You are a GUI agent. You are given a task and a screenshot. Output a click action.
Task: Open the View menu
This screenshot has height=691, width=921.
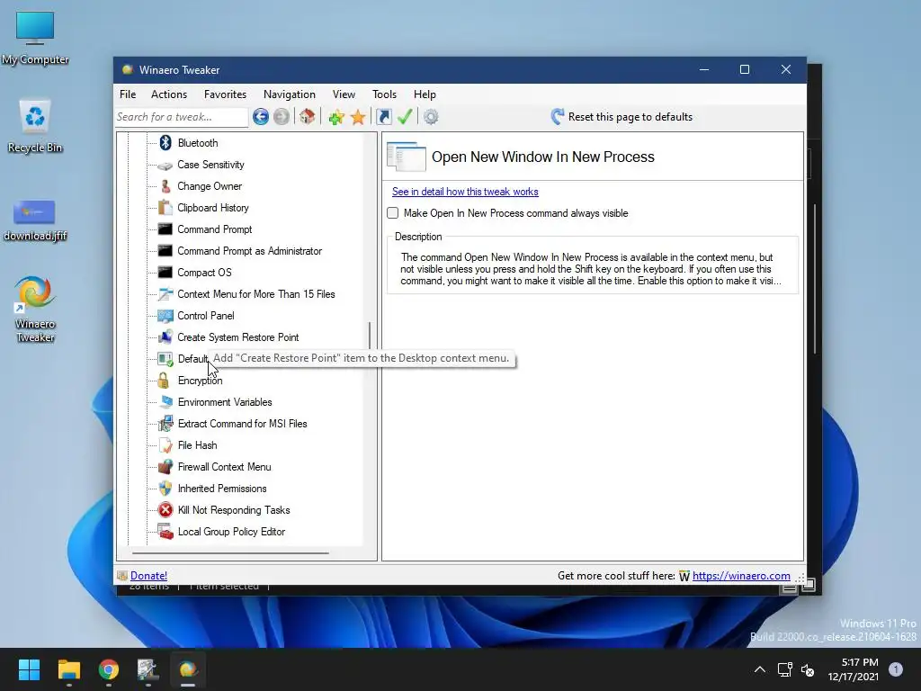(x=344, y=94)
